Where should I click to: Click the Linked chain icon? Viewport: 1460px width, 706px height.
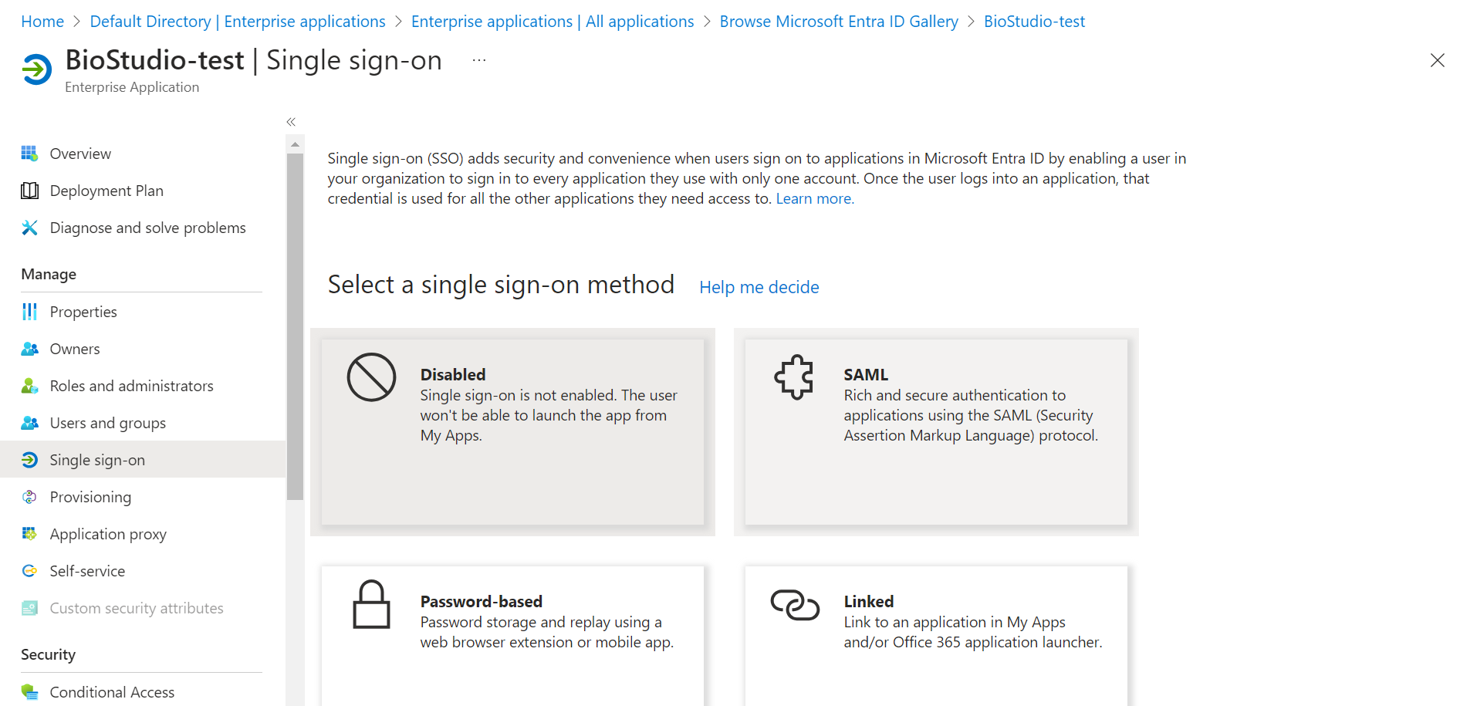coord(795,605)
